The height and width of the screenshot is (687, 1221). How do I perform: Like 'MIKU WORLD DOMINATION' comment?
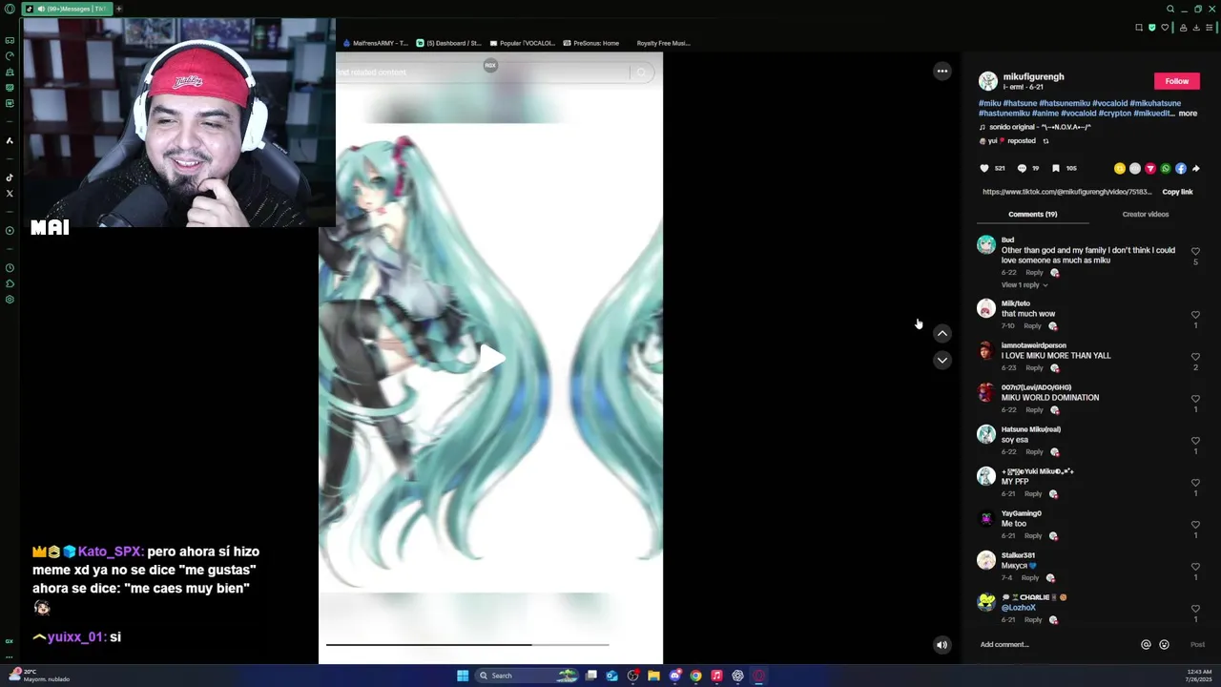click(1195, 399)
